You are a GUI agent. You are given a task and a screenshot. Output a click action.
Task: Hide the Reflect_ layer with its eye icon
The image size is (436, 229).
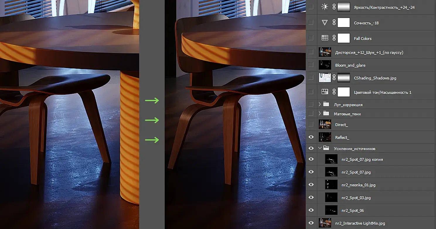point(311,137)
